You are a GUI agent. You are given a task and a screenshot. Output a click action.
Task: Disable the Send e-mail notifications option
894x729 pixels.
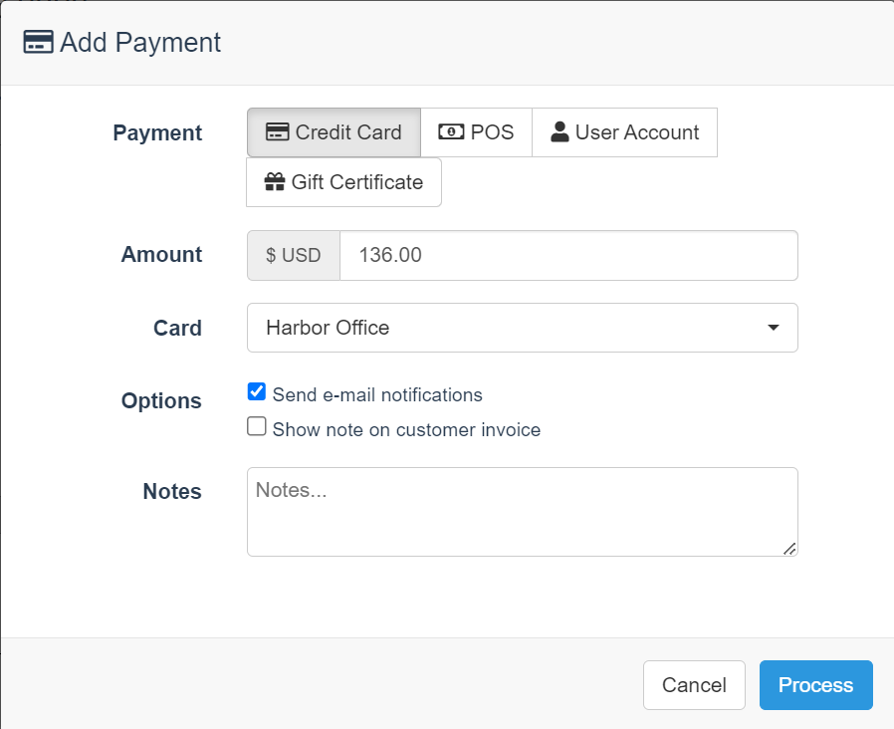(256, 391)
